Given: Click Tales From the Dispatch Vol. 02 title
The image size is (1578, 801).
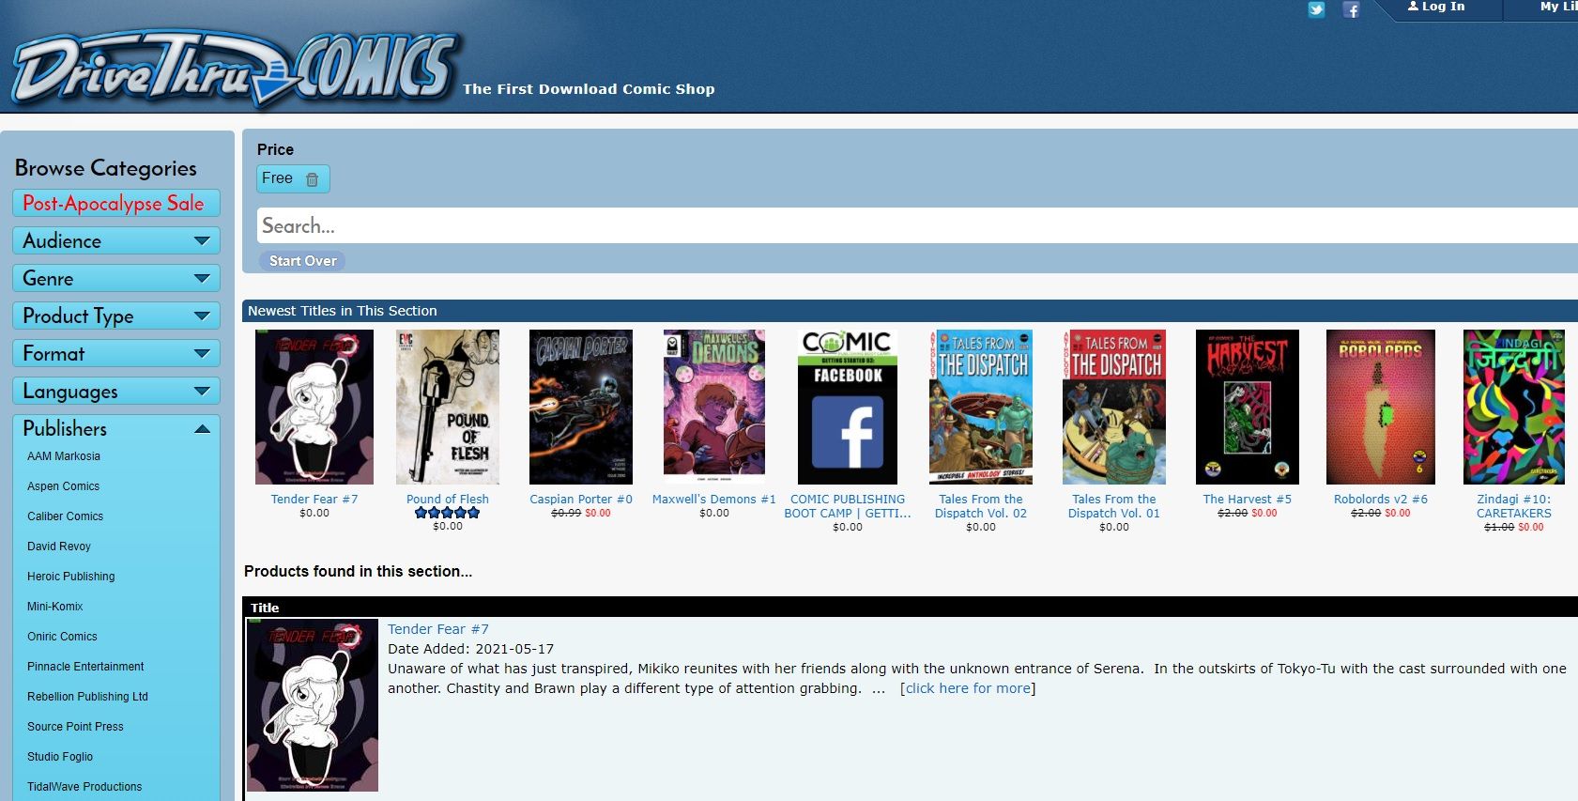Looking at the screenshot, I should click(x=981, y=506).
